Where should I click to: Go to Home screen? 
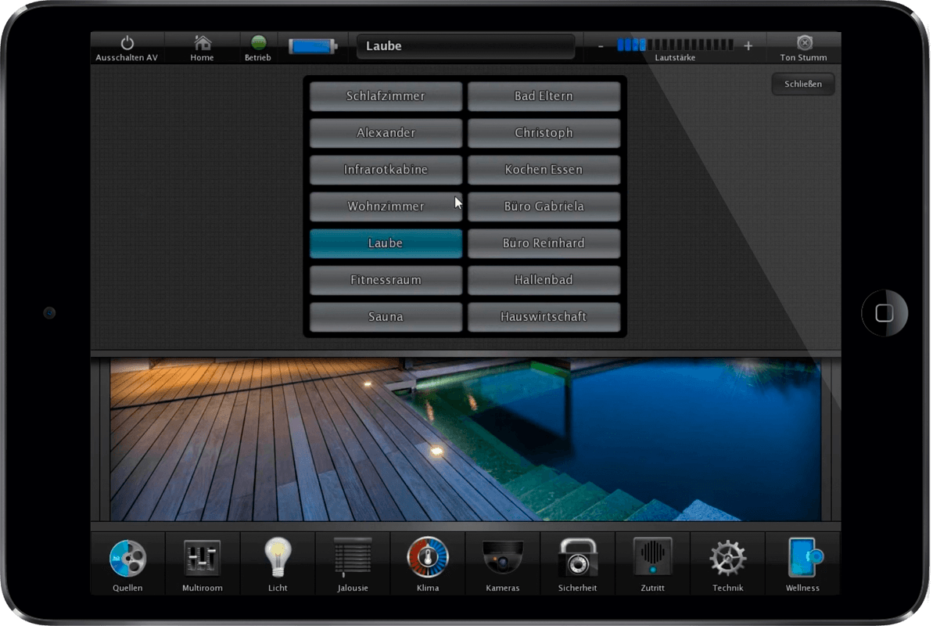point(203,48)
